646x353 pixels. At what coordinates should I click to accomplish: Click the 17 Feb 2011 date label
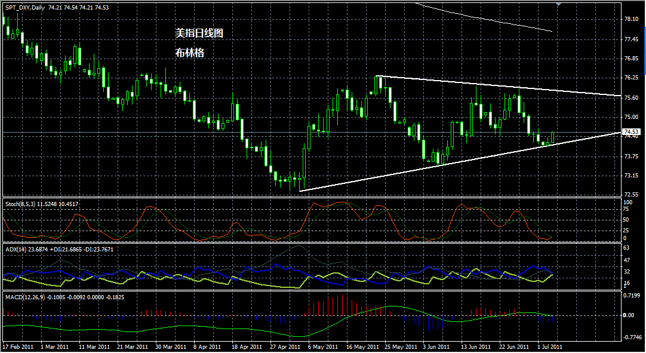(x=18, y=346)
